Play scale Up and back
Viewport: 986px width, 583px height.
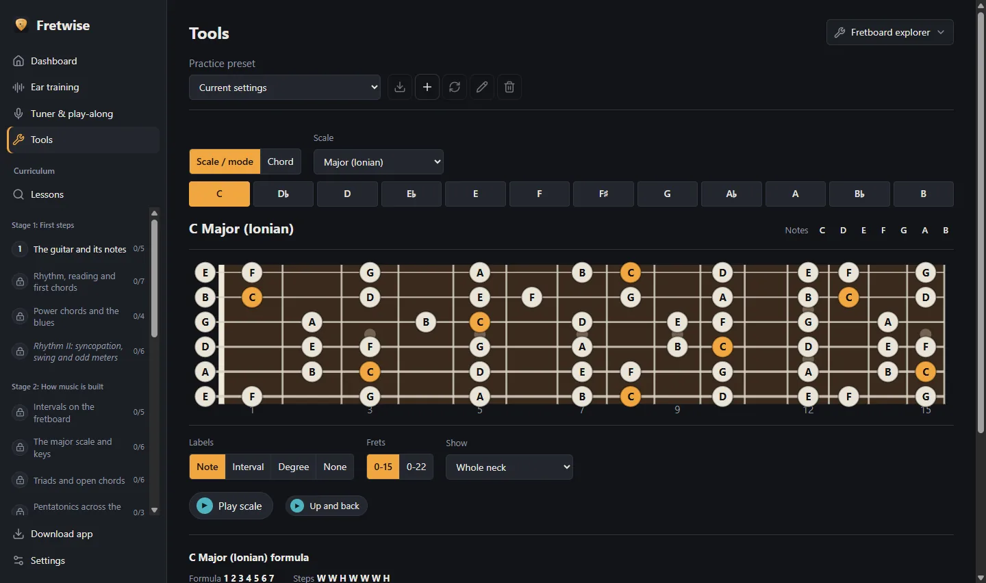326,506
